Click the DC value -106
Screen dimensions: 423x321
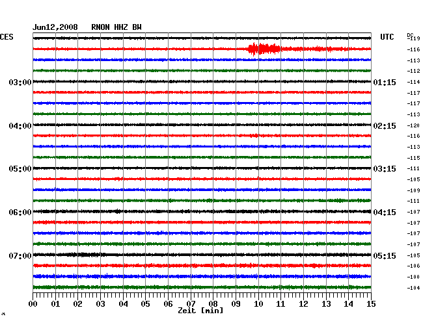[413, 266]
